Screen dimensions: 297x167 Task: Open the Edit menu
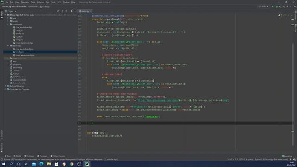tap(12, 2)
